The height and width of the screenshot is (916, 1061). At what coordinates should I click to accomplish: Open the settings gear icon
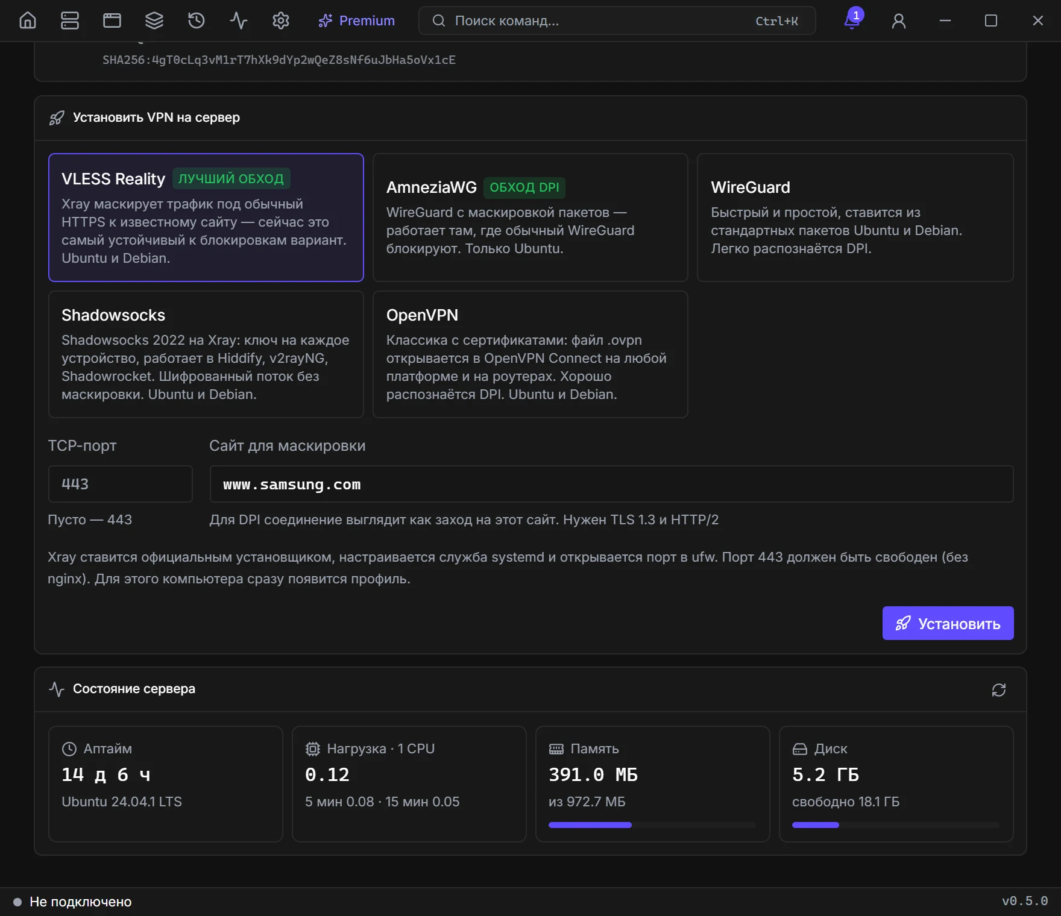[281, 20]
